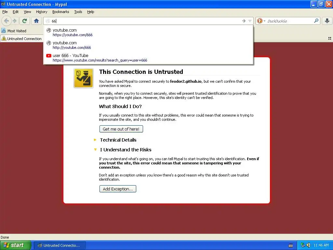This screenshot has width=333, height=250.
Task: Open the Bookmarks menu
Action: point(61,12)
